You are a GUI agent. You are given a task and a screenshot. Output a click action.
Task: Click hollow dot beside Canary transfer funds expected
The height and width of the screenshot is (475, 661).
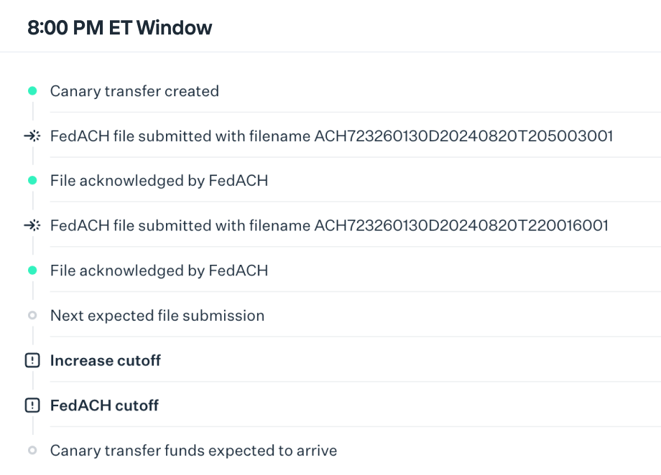pyautogui.click(x=32, y=451)
